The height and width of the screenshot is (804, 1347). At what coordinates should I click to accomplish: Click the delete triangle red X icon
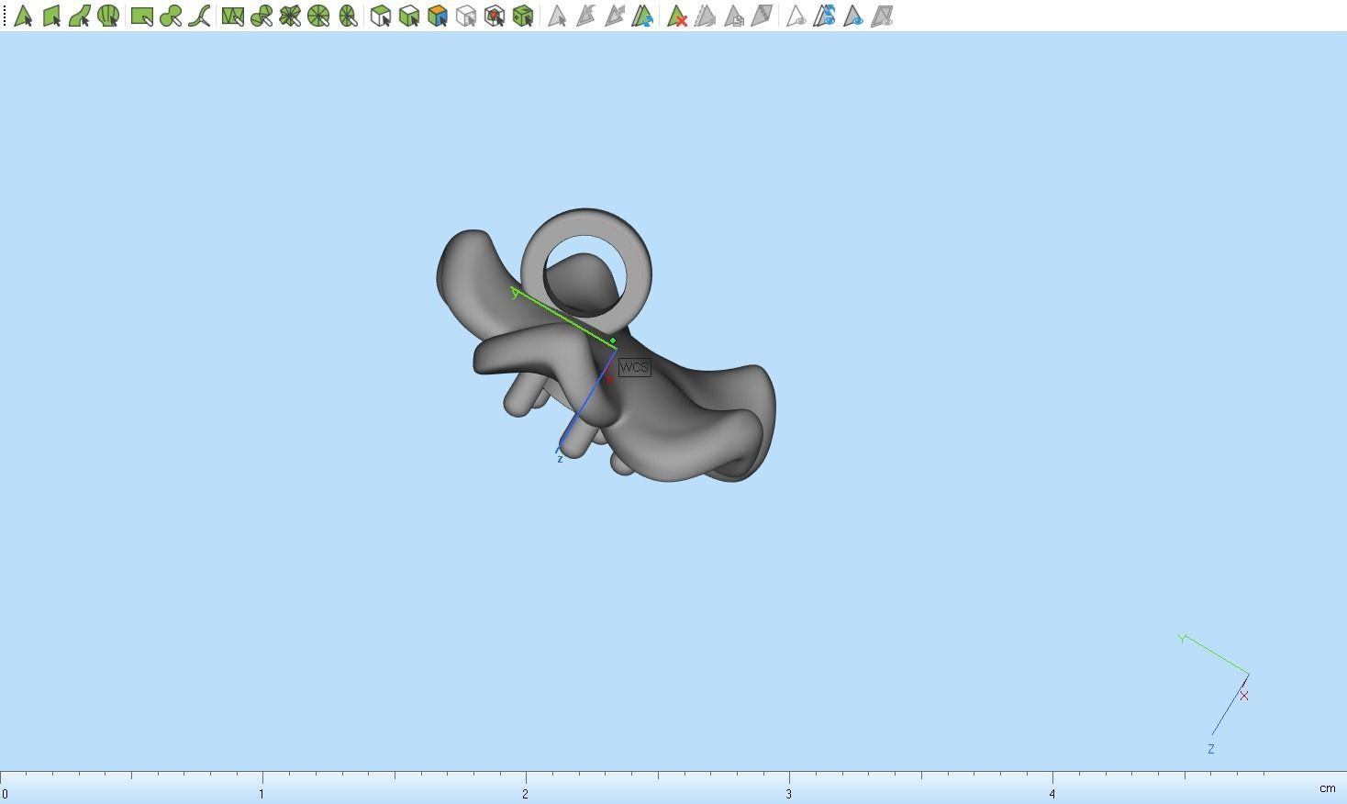click(677, 16)
